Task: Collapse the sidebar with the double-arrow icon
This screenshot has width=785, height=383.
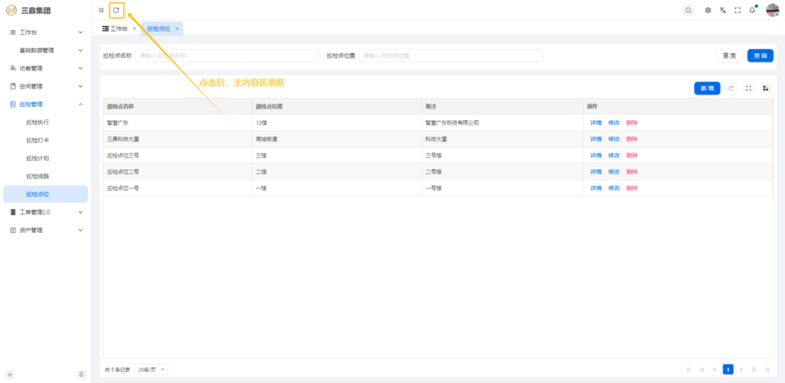Action: click(x=11, y=374)
